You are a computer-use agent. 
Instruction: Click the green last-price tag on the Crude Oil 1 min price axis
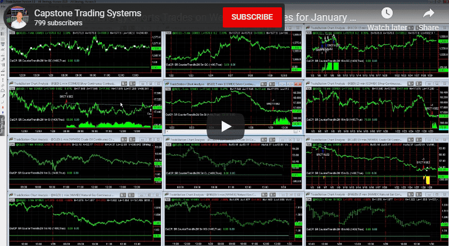[158, 164]
